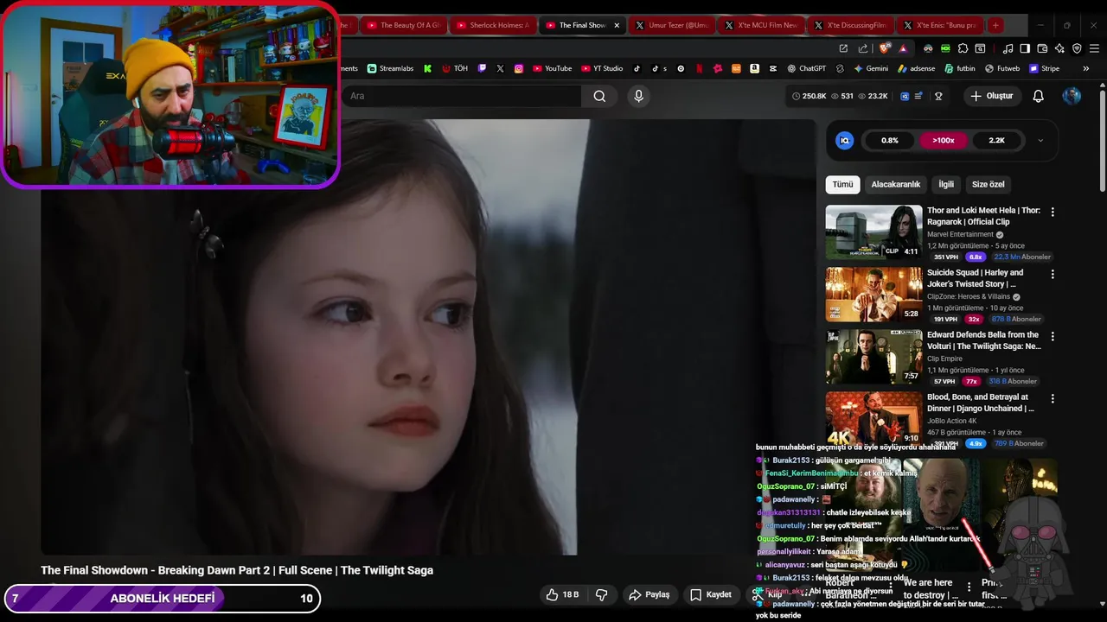1107x622 pixels.
Task: Open Marvel Entertainment channel link
Action: pos(960,234)
